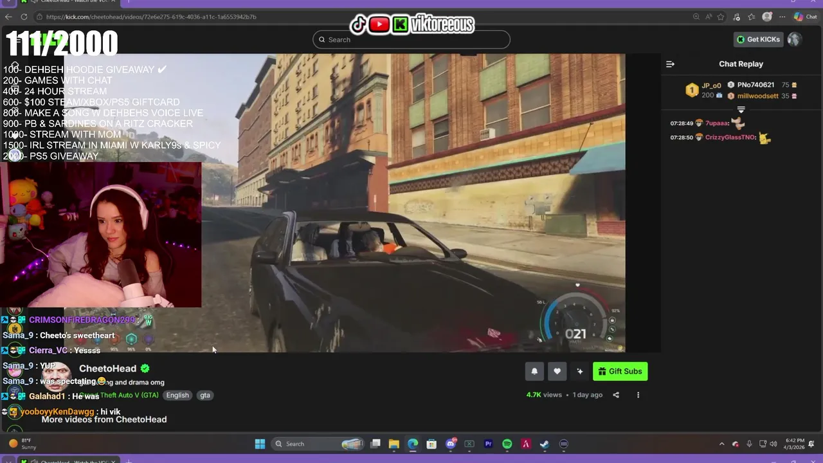Select PNo740621 in the leaderboard

(755, 85)
